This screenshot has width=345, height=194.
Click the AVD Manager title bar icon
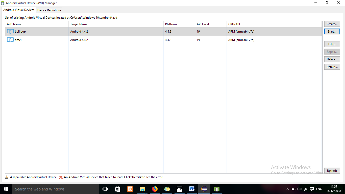click(3, 3)
